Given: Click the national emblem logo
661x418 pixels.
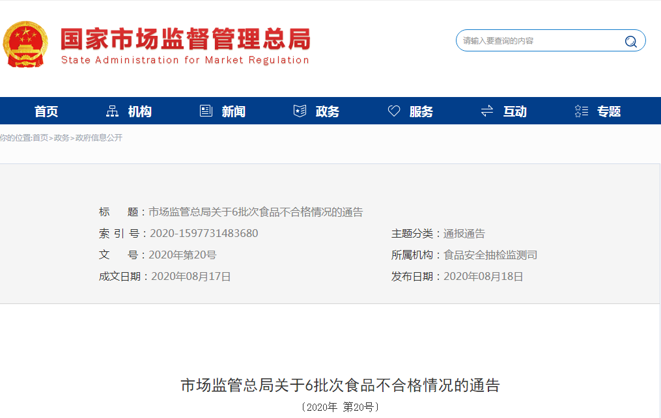Looking at the screenshot, I should pos(25,44).
